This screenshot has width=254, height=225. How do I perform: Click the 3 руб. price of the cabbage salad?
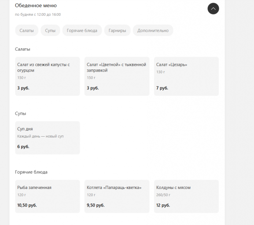(23, 88)
